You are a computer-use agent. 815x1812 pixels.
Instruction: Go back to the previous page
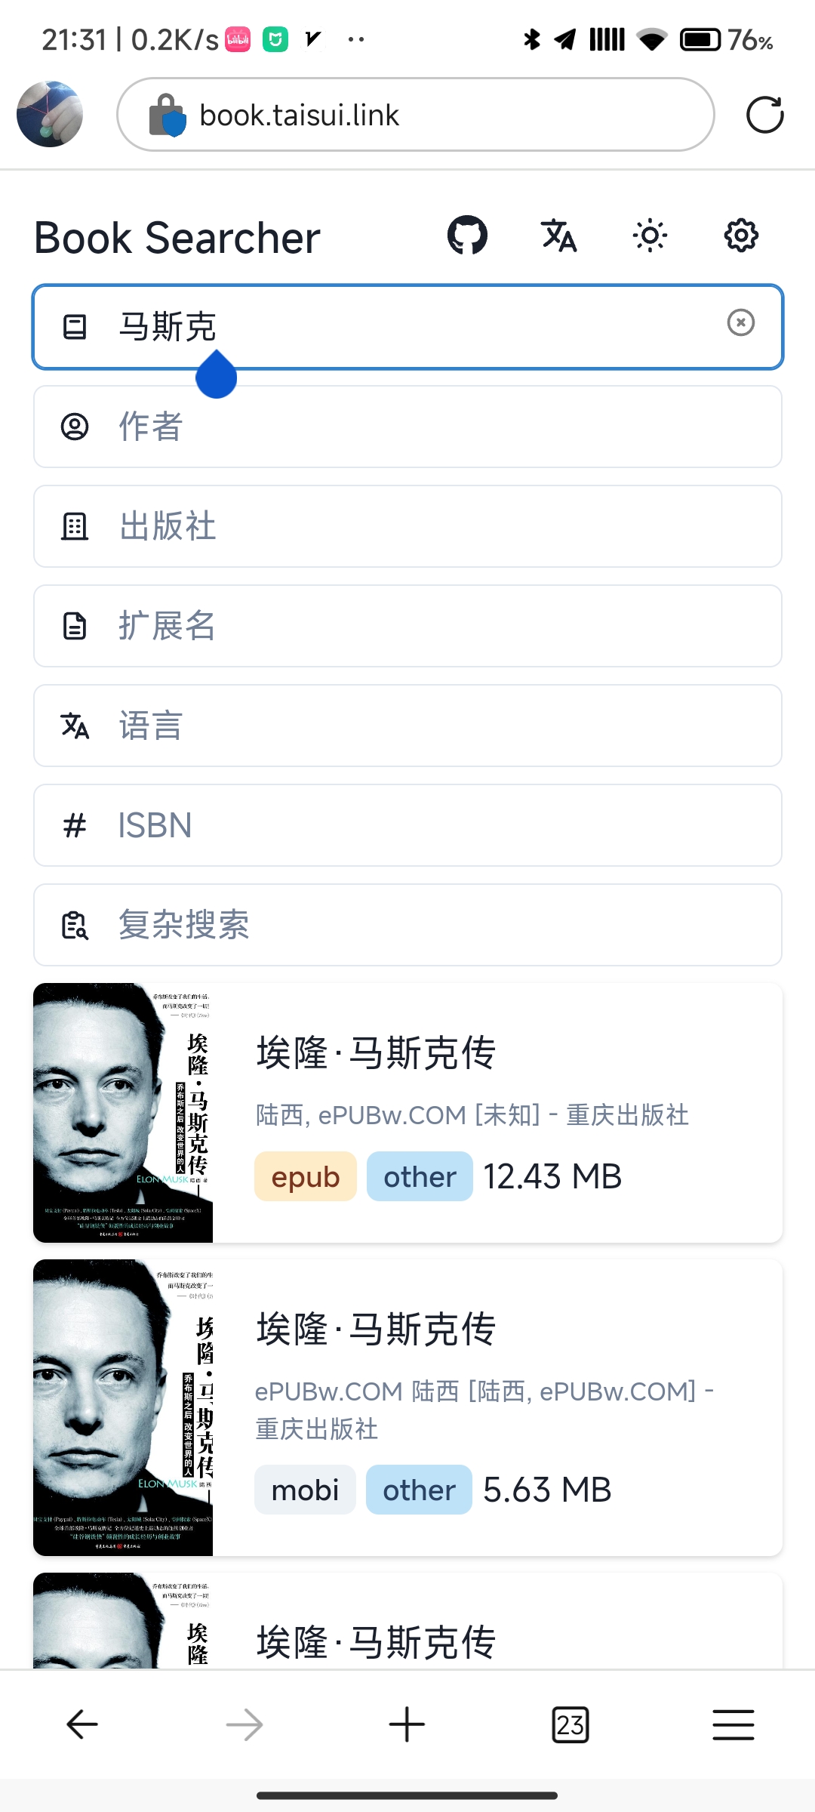(81, 1724)
